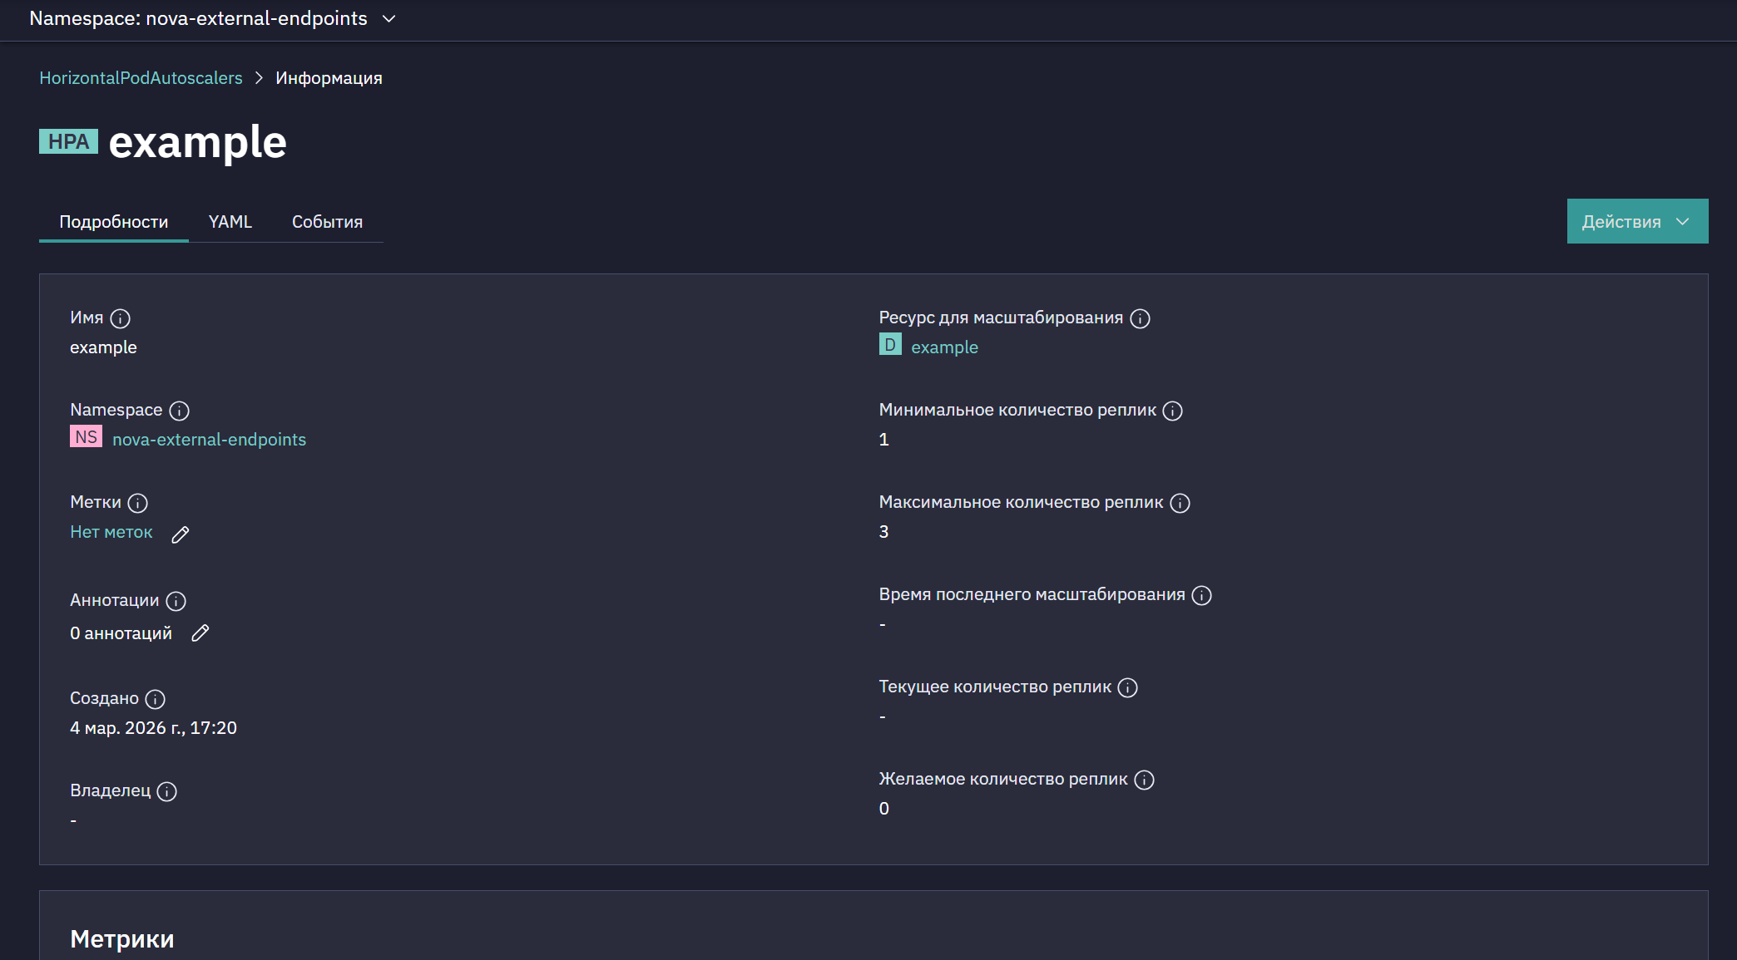Click info icon for Ресурс для масштабирования
Viewport: 1737px width, 960px height.
tap(1141, 318)
